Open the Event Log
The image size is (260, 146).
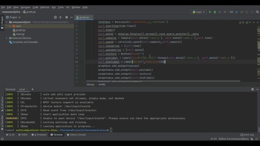(247, 135)
